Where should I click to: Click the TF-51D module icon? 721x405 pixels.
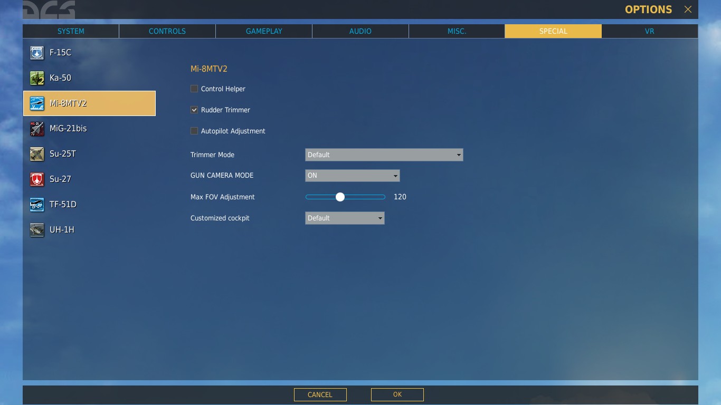37,205
